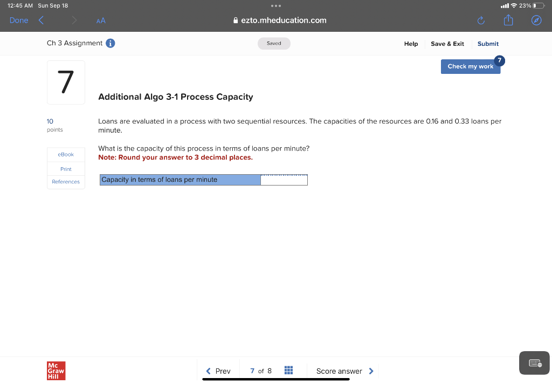
Task: Tap the grayed forward navigation chevron
Action: (75, 20)
